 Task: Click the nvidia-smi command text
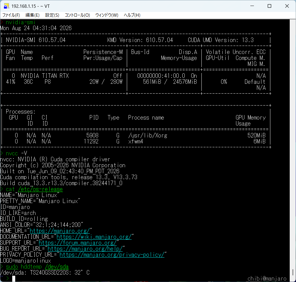21,22
